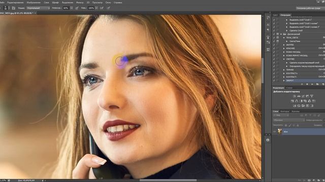Click the 100% flow input field
Viewport: 325px width, 182px height.
[91, 8]
